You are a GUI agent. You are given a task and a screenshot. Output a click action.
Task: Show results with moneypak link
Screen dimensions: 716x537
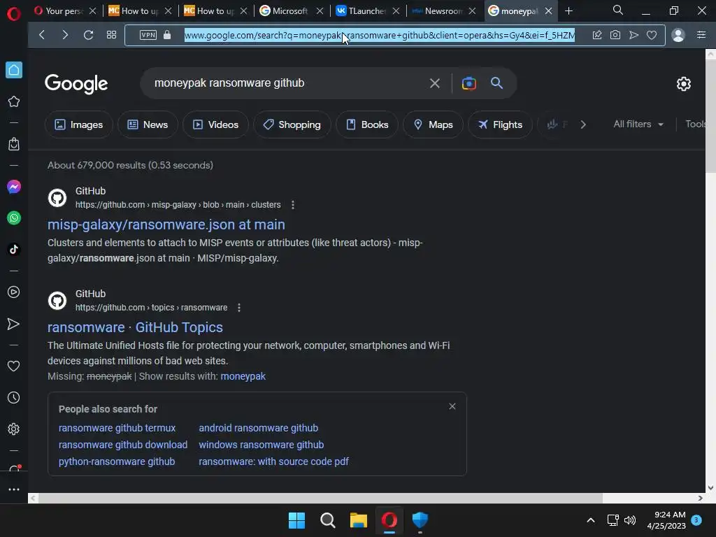point(243,376)
